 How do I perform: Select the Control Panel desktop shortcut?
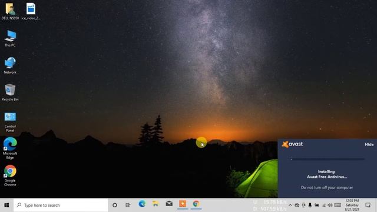(10, 122)
